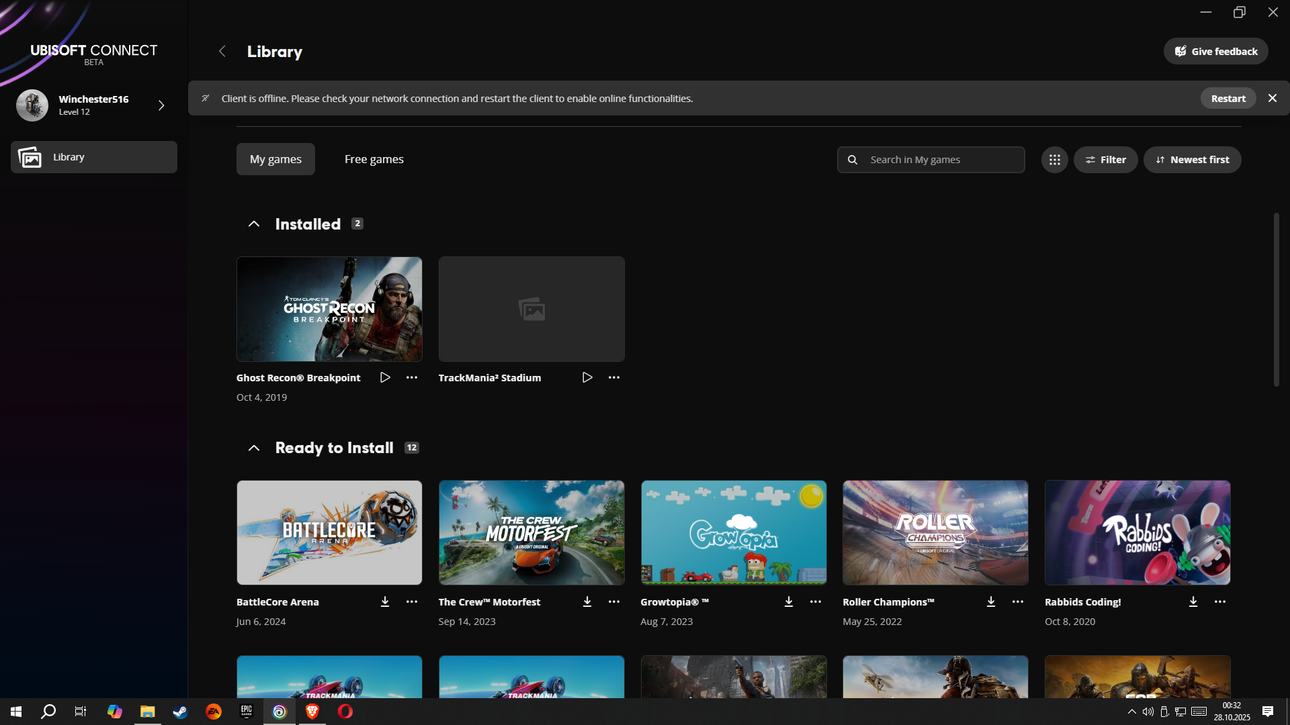
Task: Open more options for Growtopia
Action: [816, 601]
